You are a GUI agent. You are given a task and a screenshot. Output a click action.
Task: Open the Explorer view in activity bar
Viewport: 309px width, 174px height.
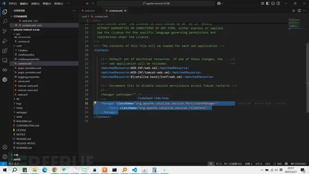pyautogui.click(x=5, y=12)
